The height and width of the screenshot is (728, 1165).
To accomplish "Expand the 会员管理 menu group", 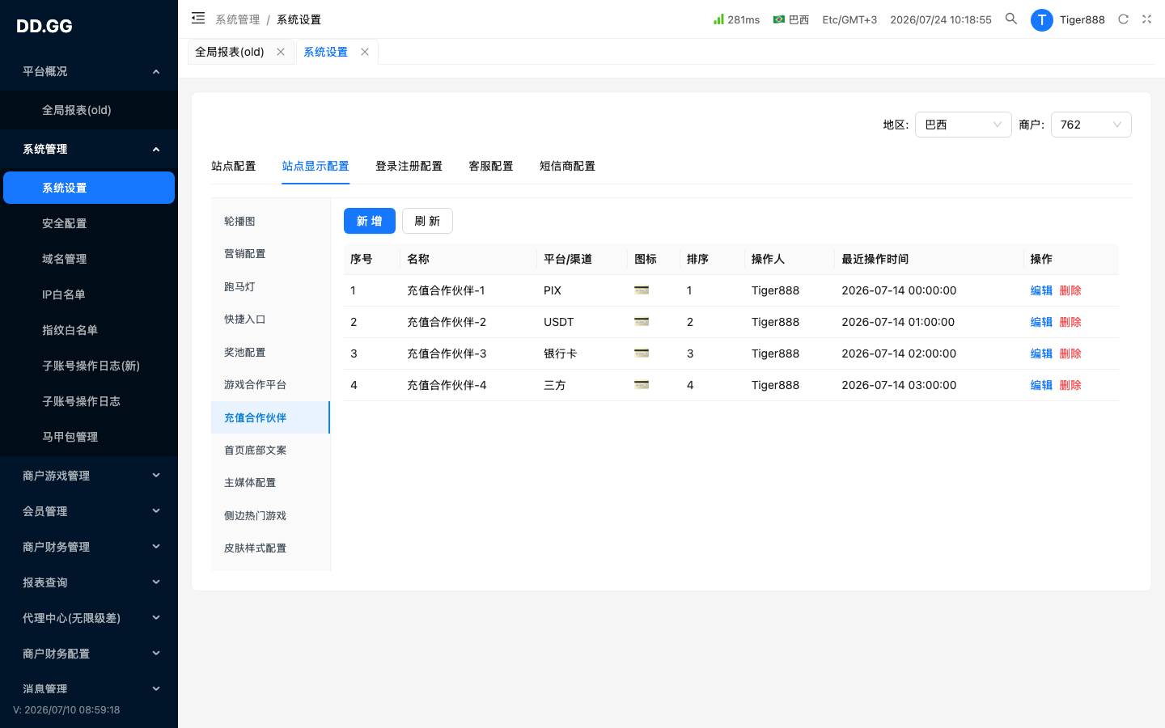I will click(x=89, y=511).
